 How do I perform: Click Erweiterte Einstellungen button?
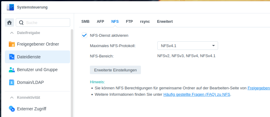[x=115, y=70]
